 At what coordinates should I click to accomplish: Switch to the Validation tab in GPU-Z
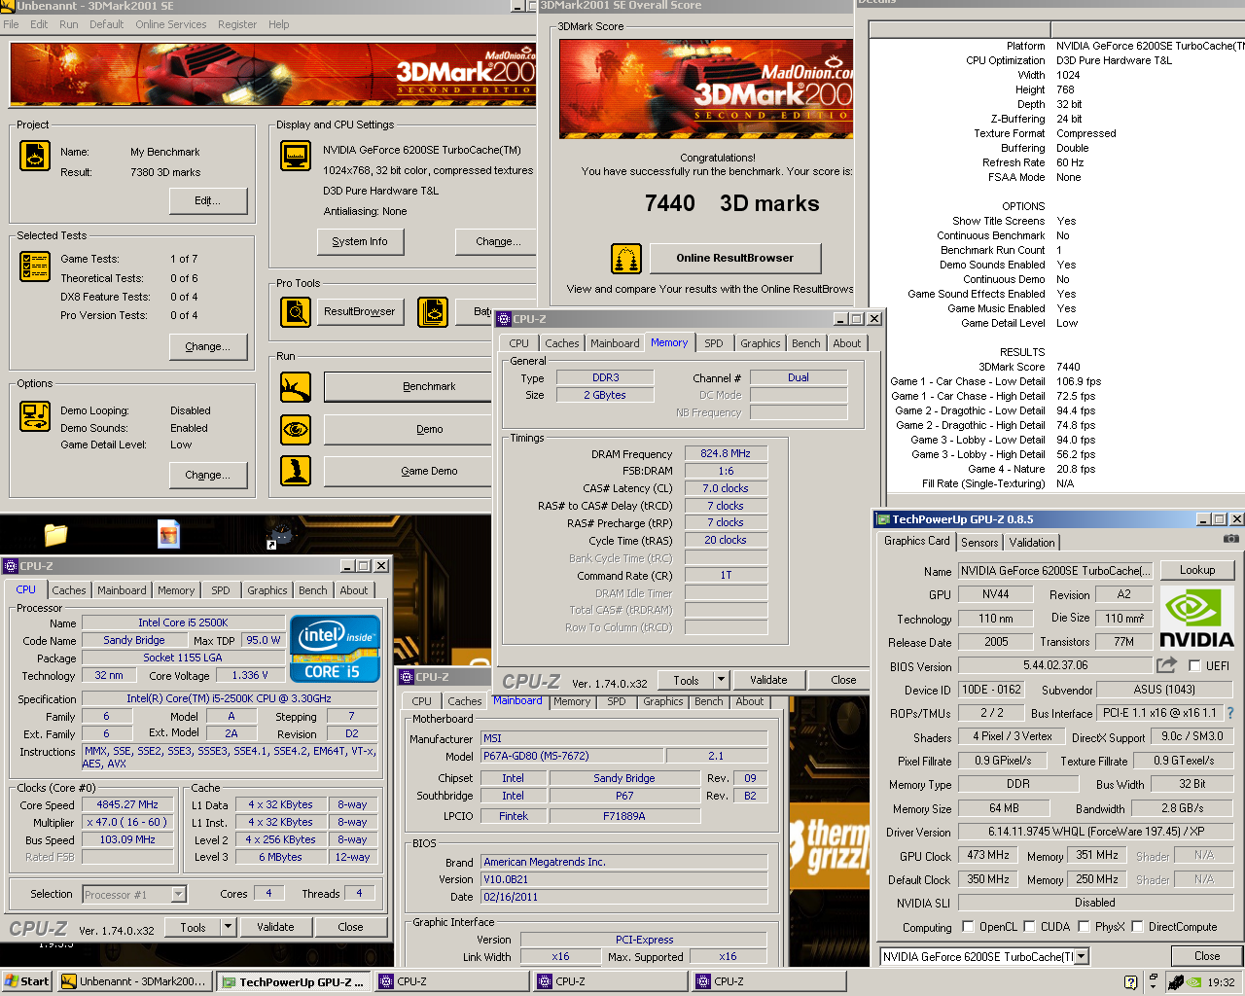(x=1032, y=543)
